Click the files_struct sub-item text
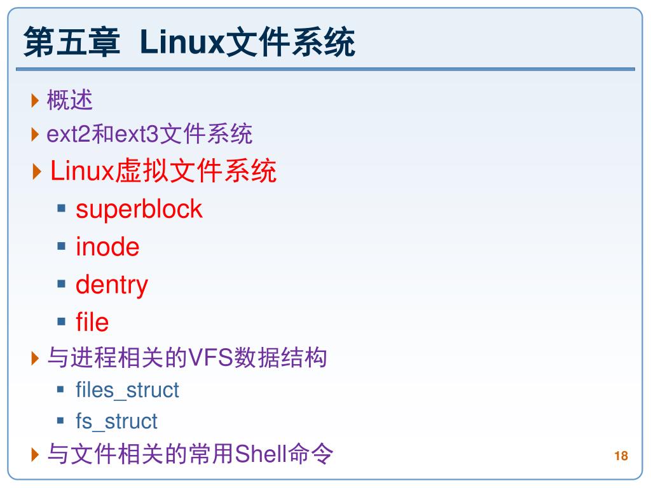 coord(127,391)
